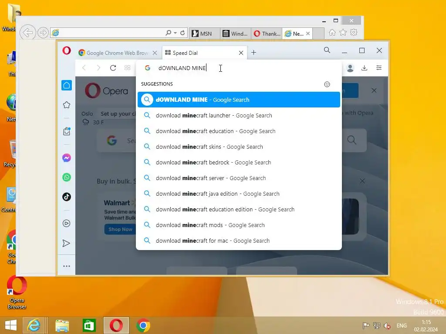Open Internet Explorer Favorites star

pyautogui.click(x=343, y=32)
